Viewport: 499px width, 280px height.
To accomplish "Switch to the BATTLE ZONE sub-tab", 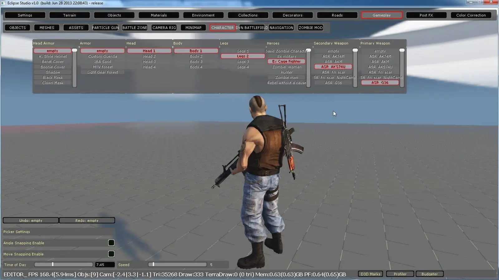I will tap(135, 28).
